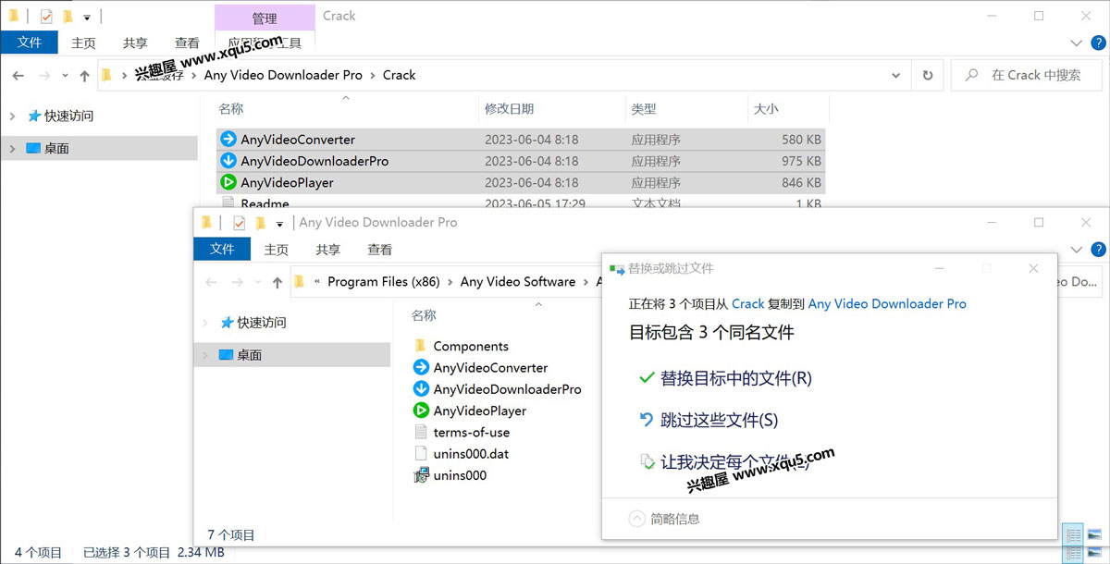This screenshot has height=564, width=1110.
Task: Choose let me decide for each file
Action: (725, 461)
